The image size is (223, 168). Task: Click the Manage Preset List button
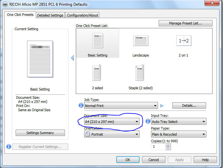pyautogui.click(x=185, y=23)
